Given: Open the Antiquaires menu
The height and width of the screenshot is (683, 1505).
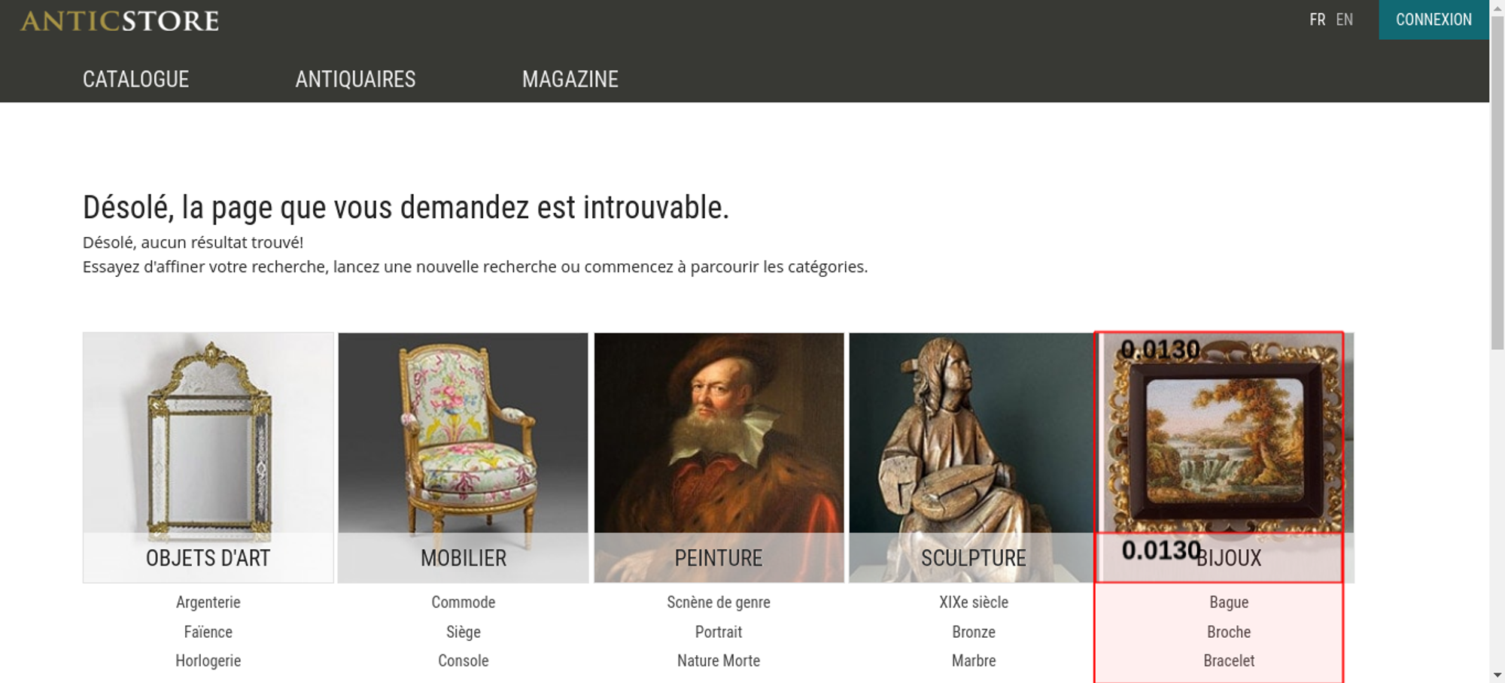Looking at the screenshot, I should point(355,79).
